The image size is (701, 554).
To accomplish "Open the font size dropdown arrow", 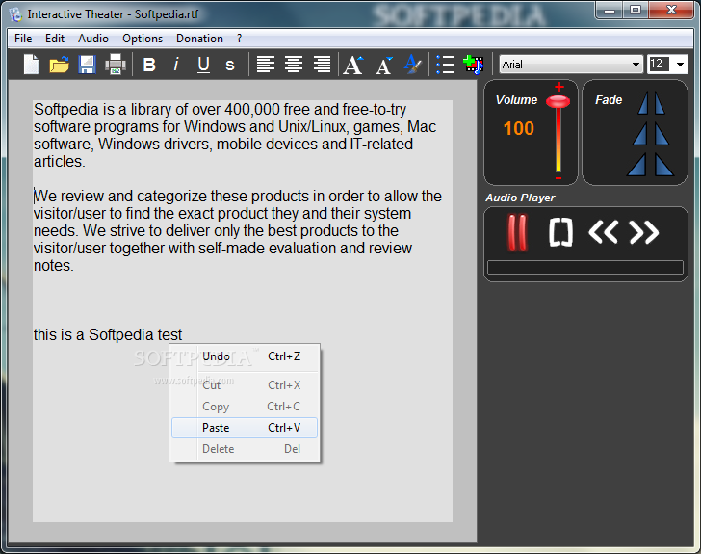I will coord(680,65).
